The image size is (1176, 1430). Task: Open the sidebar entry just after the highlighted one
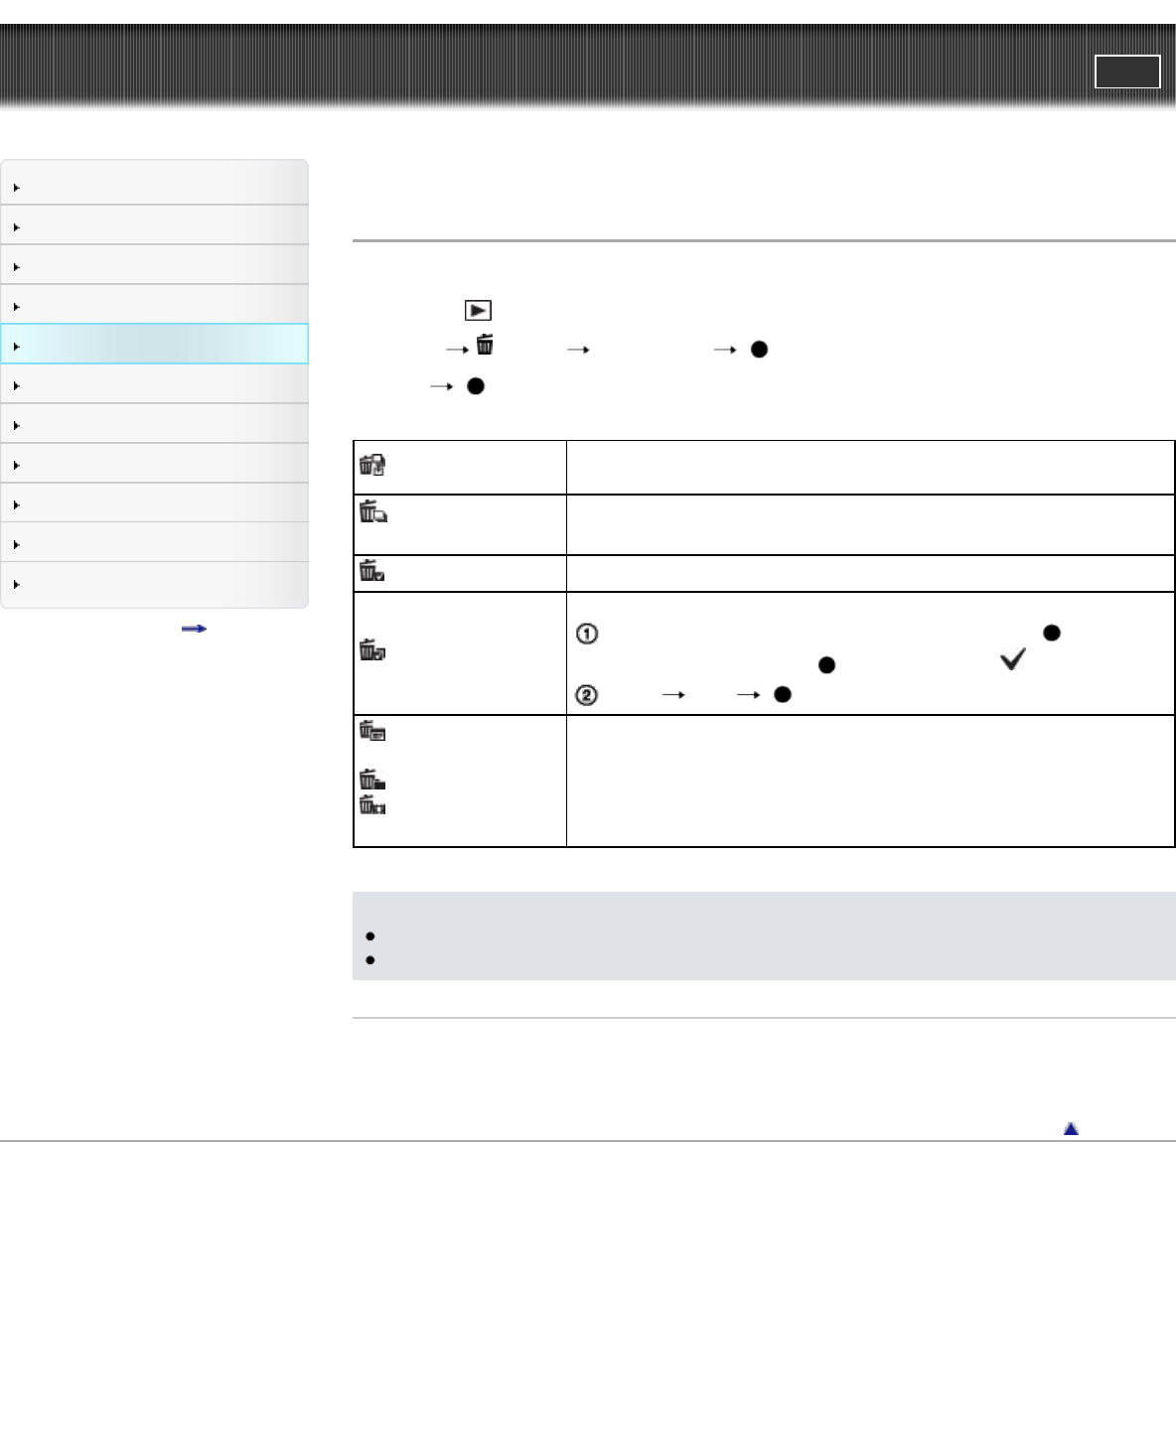154,384
